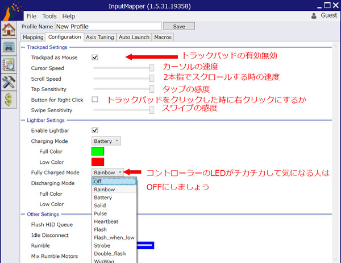The image size is (341, 263).
Task: Choose Flash lightbar mode
Action: [x=114, y=229]
